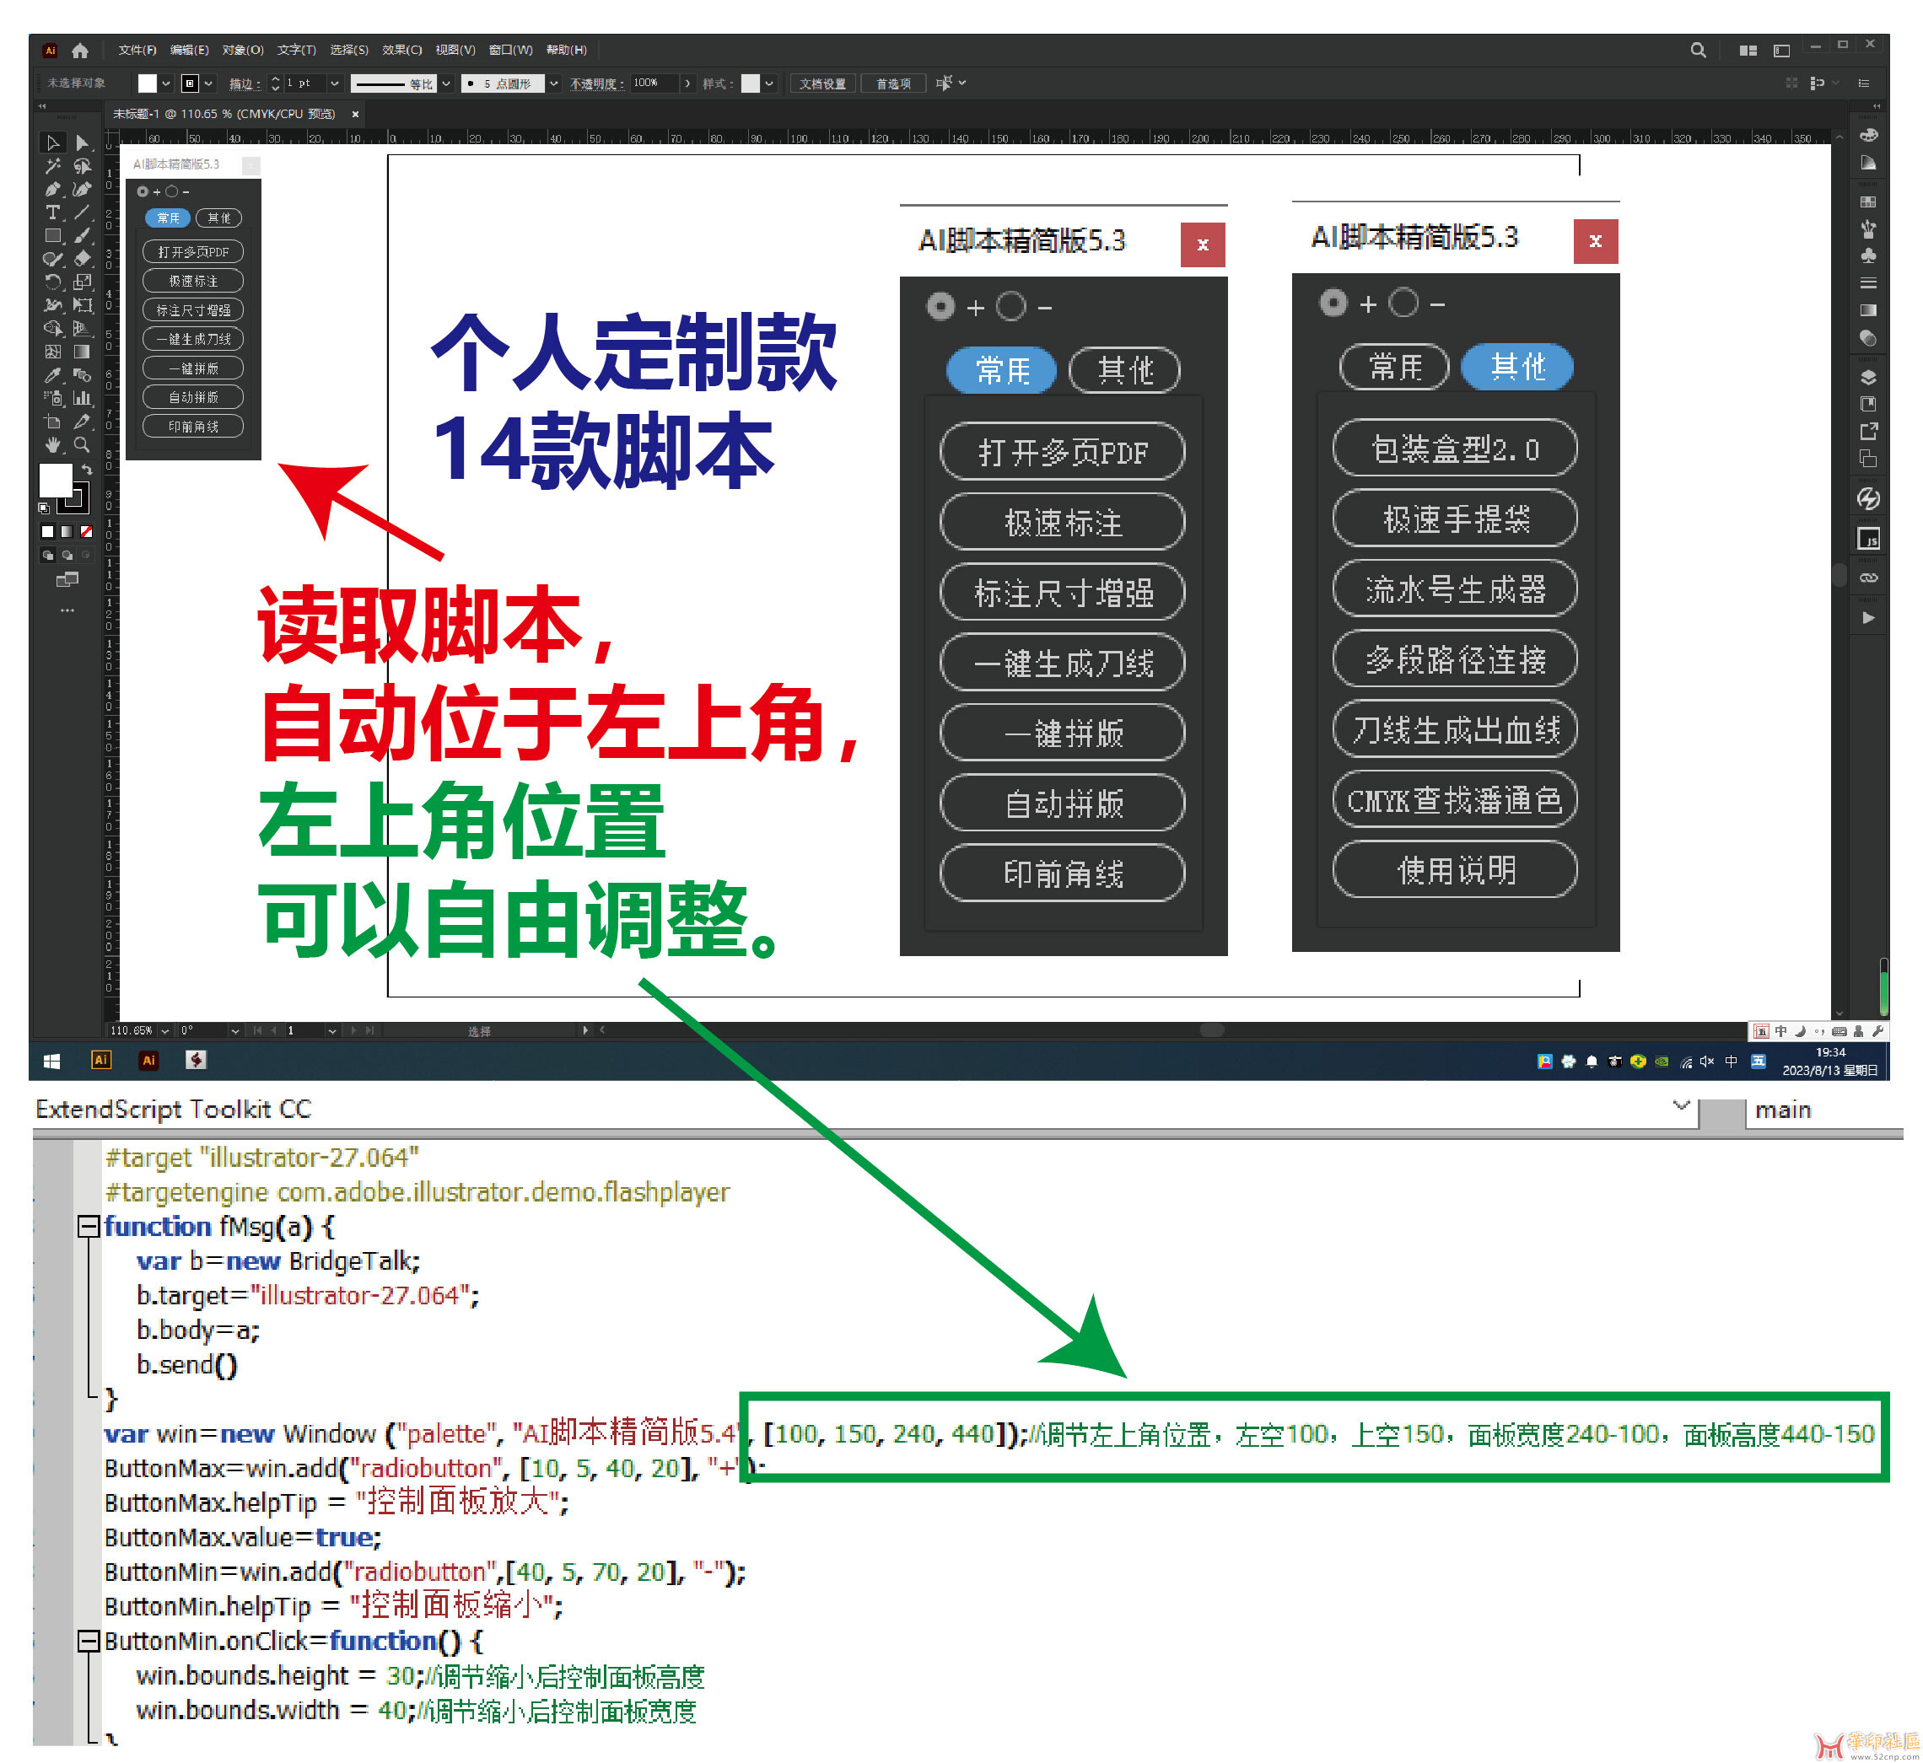The width and height of the screenshot is (1923, 1763).
Task: Select the Curvature tool
Action: [82, 189]
